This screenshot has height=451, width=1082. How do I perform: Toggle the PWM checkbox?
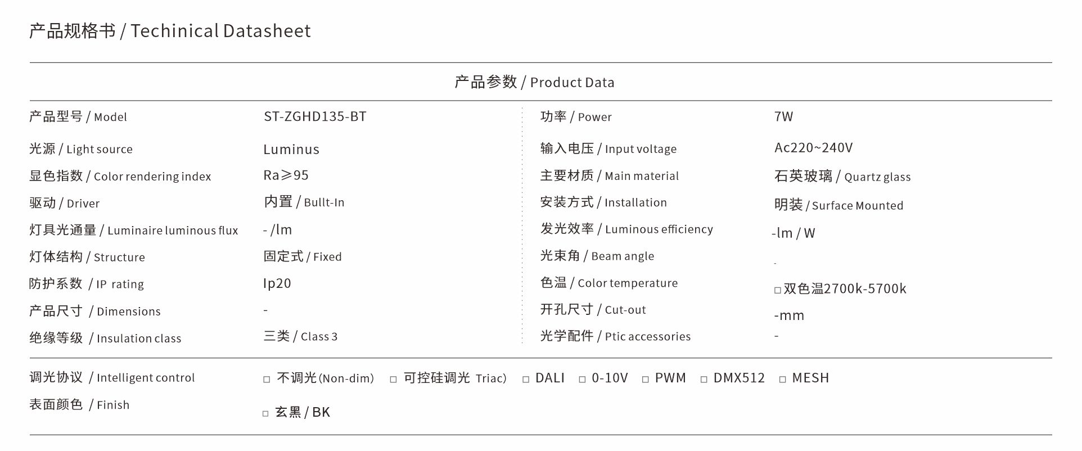point(645,380)
